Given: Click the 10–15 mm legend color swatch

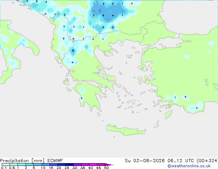Looking at the screenshot, I should coord(46,165).
